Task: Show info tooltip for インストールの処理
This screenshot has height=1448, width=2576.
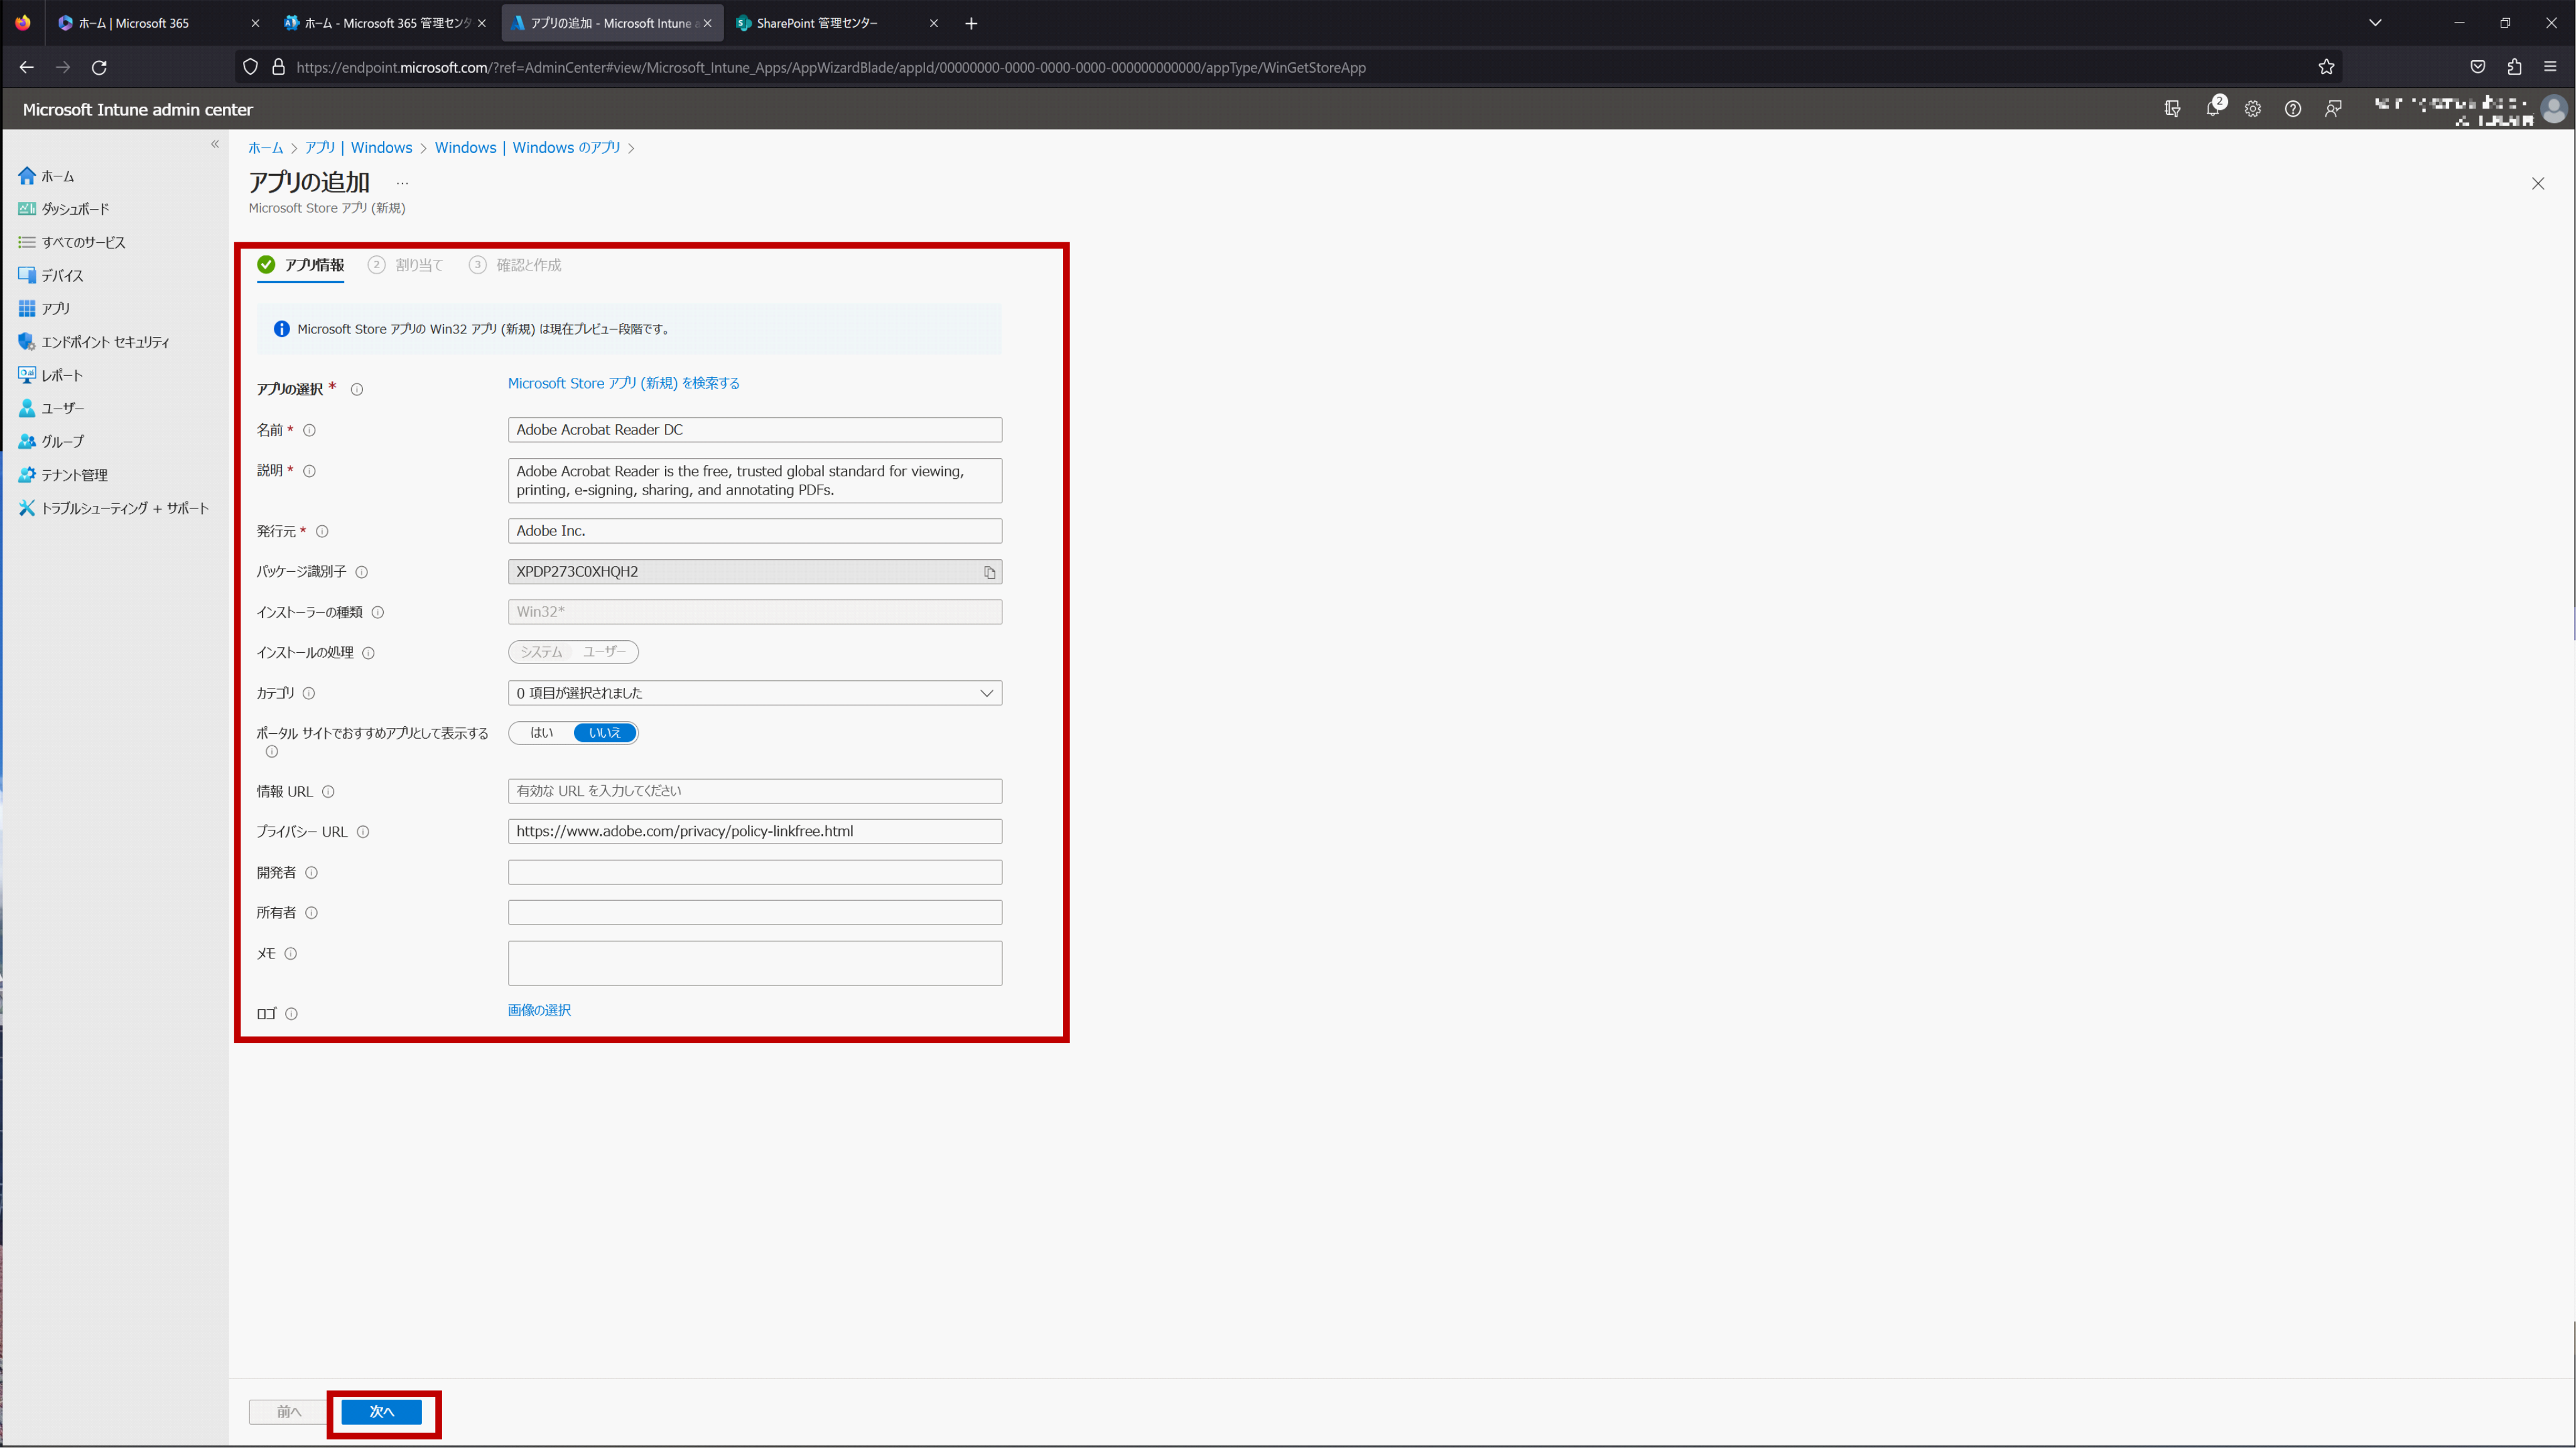Action: pos(369,653)
